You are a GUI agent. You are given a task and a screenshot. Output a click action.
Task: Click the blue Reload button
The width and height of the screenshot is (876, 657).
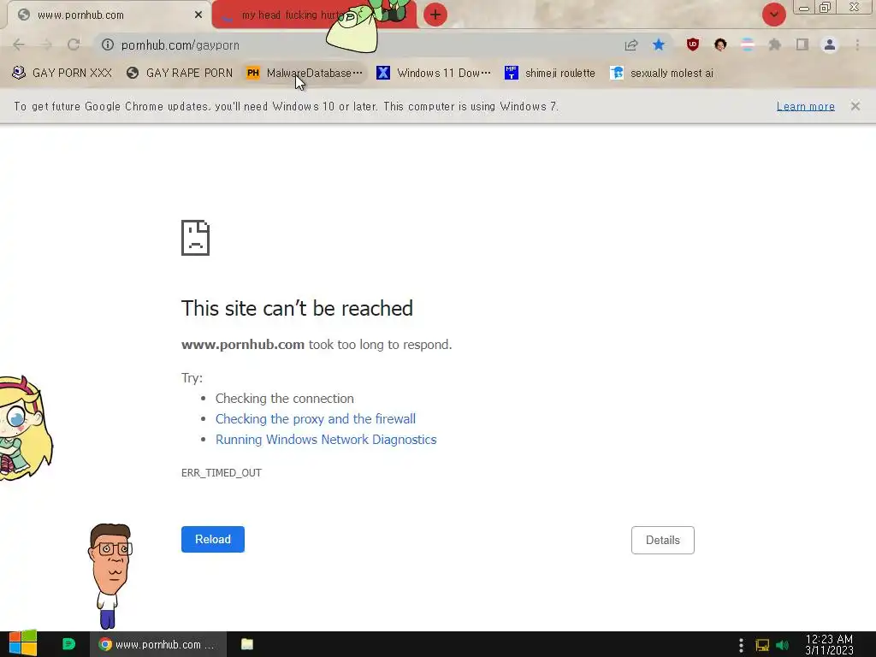click(213, 539)
